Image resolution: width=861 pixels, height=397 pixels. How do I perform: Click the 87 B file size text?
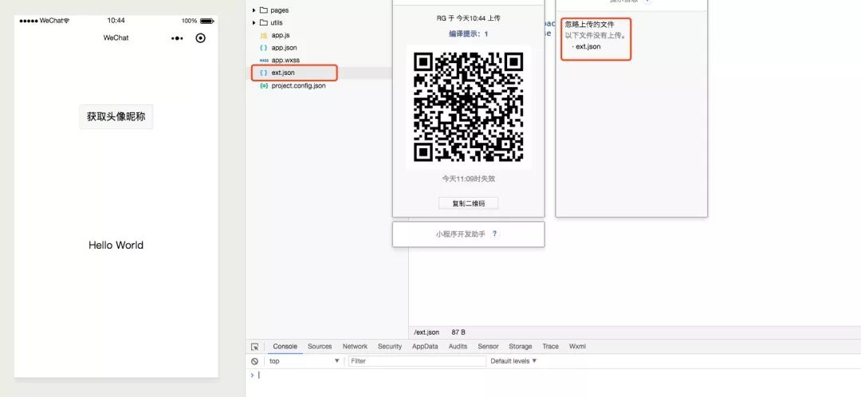tap(458, 332)
